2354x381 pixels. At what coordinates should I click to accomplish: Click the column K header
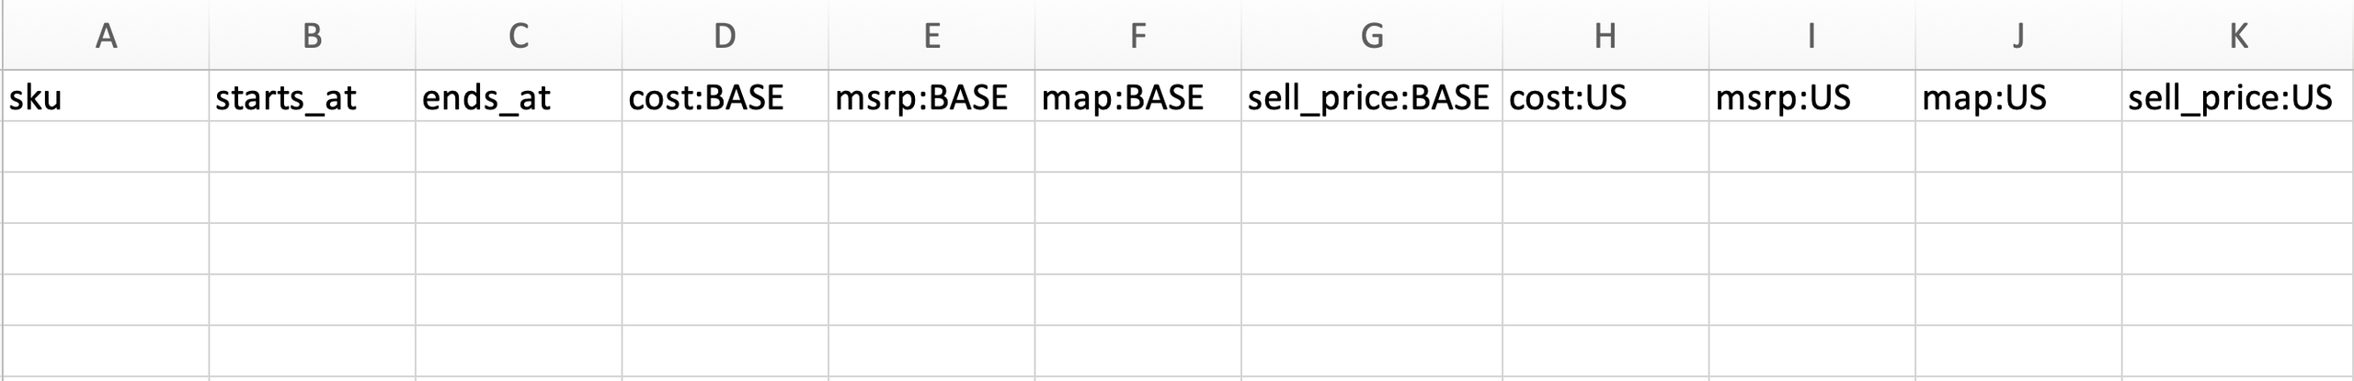(2238, 36)
